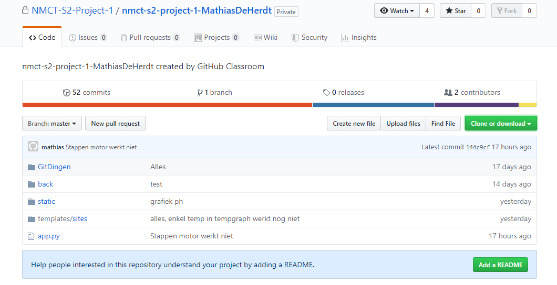557x285 pixels.
Task: Click the templates/sites folder icon
Action: (31, 219)
